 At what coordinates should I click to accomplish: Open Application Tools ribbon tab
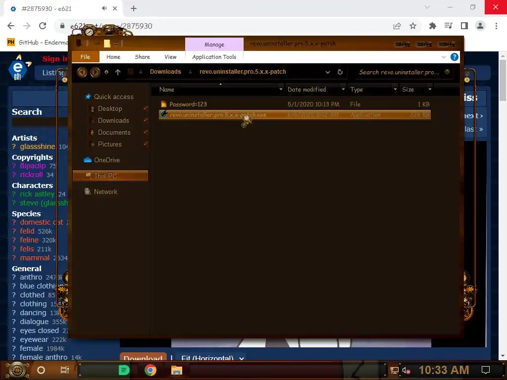click(x=214, y=57)
